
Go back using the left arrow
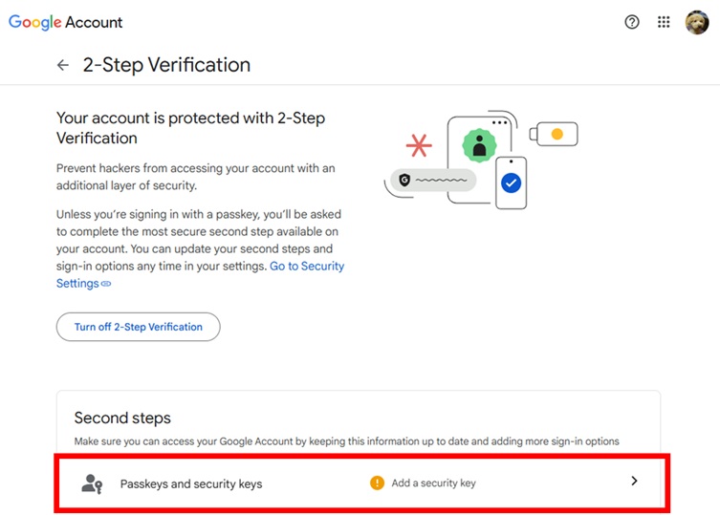[63, 65]
